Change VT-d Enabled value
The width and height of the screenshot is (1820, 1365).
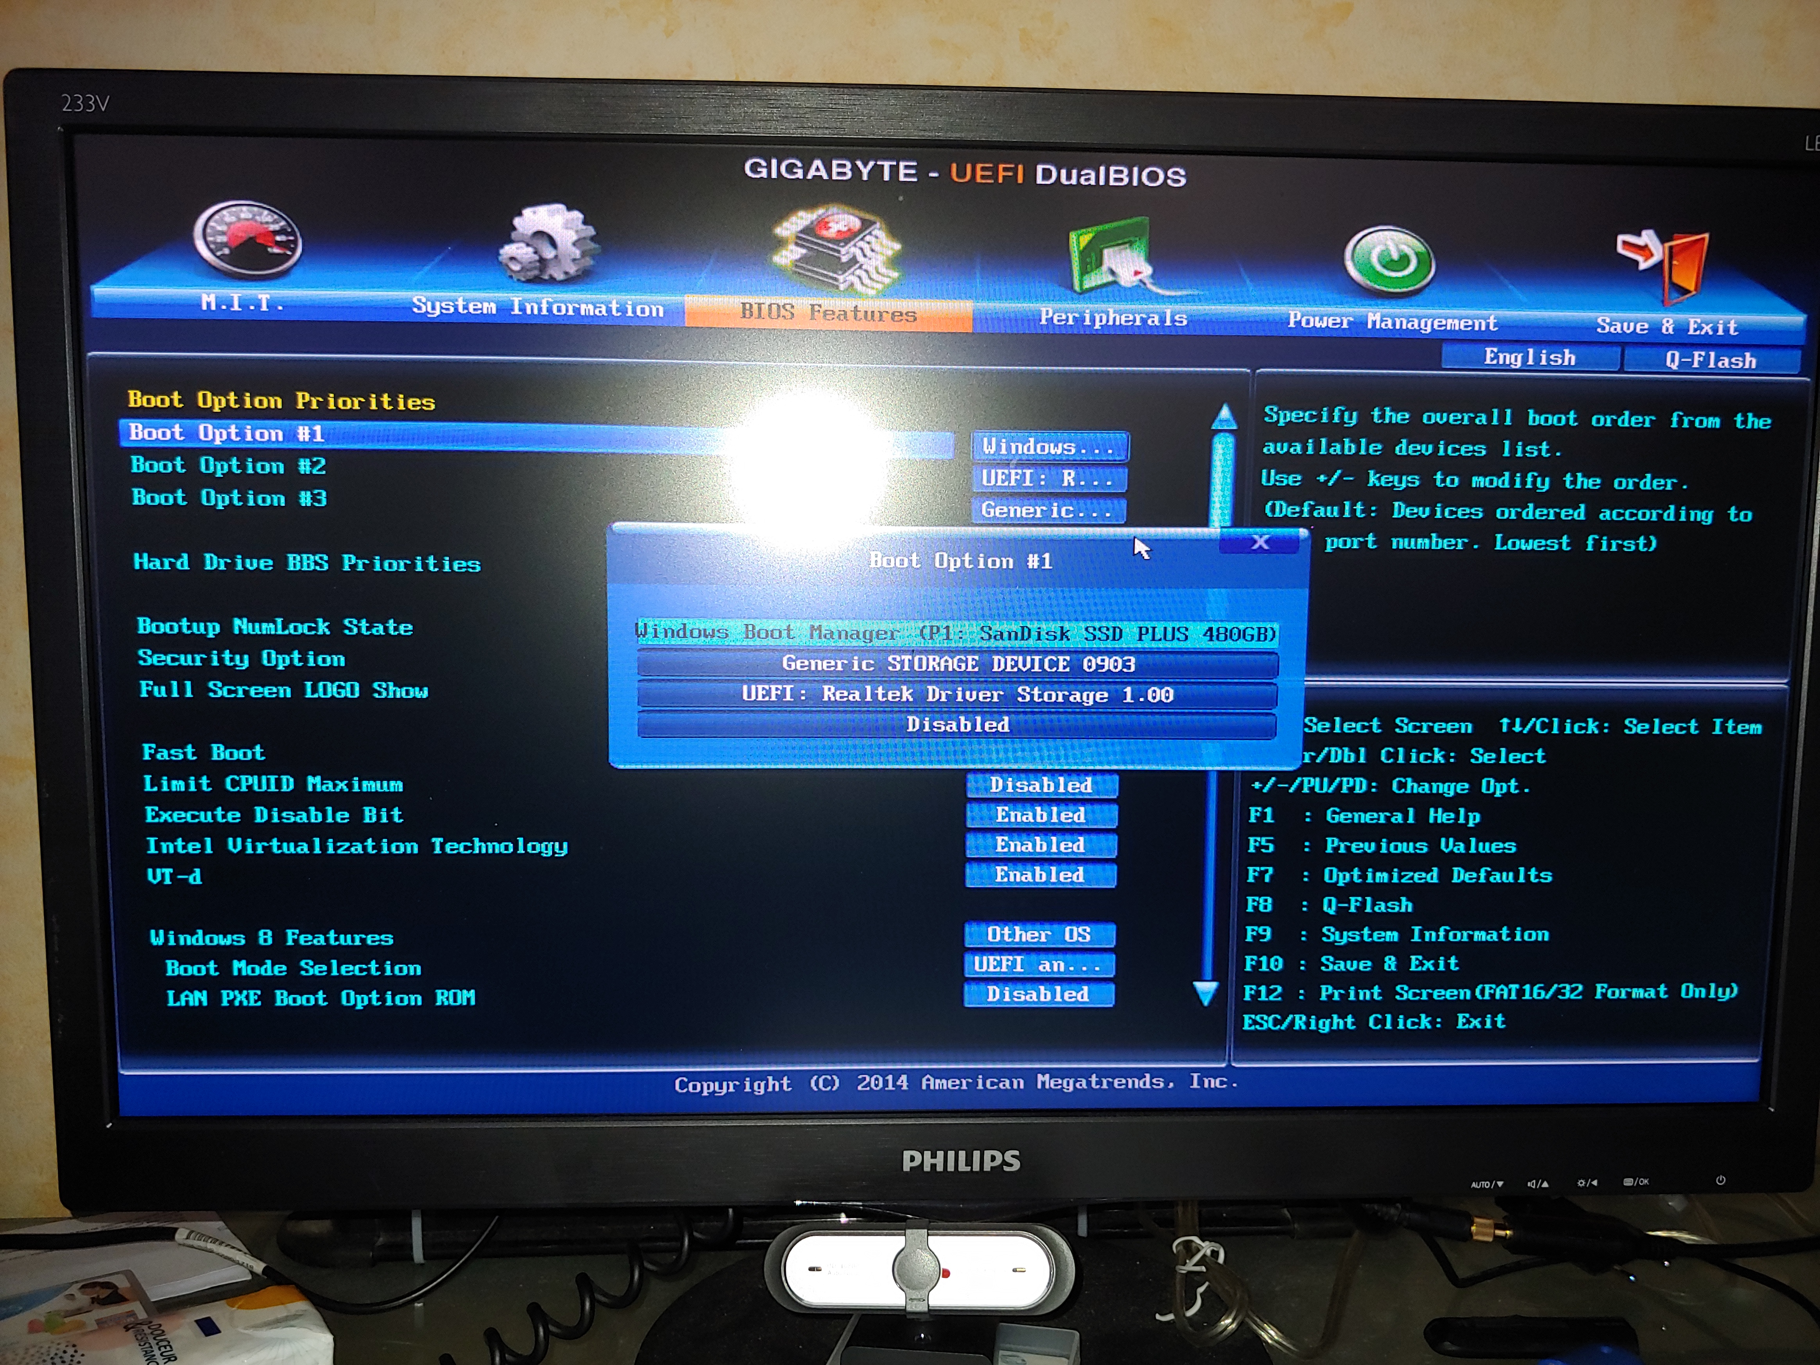(1040, 874)
